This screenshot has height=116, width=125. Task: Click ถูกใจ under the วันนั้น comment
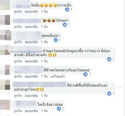(18, 11)
